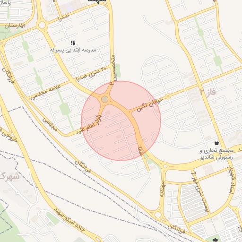Click the school icon above مدرسه ابتدایی پسرانه

[x=73, y=43]
